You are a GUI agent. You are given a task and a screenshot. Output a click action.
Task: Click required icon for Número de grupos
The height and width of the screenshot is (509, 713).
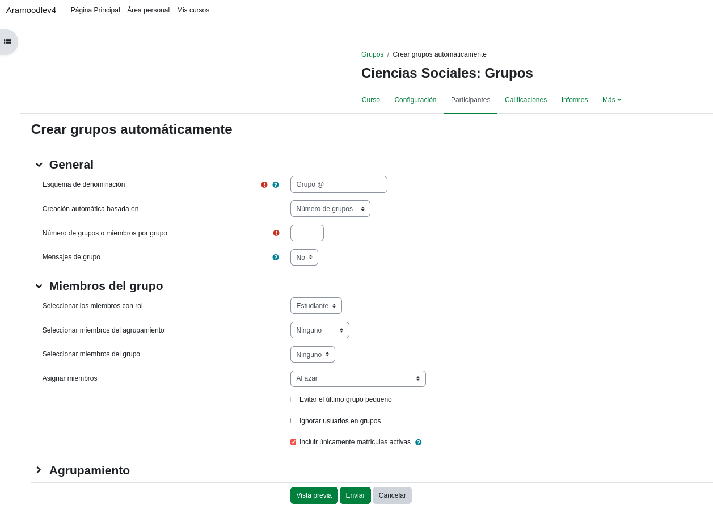tap(276, 233)
